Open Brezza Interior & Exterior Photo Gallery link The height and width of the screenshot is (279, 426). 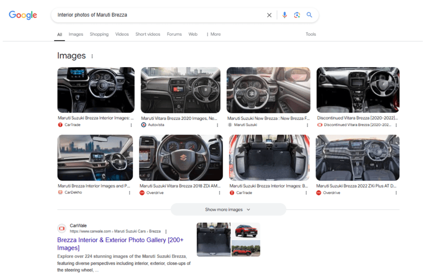pos(121,243)
